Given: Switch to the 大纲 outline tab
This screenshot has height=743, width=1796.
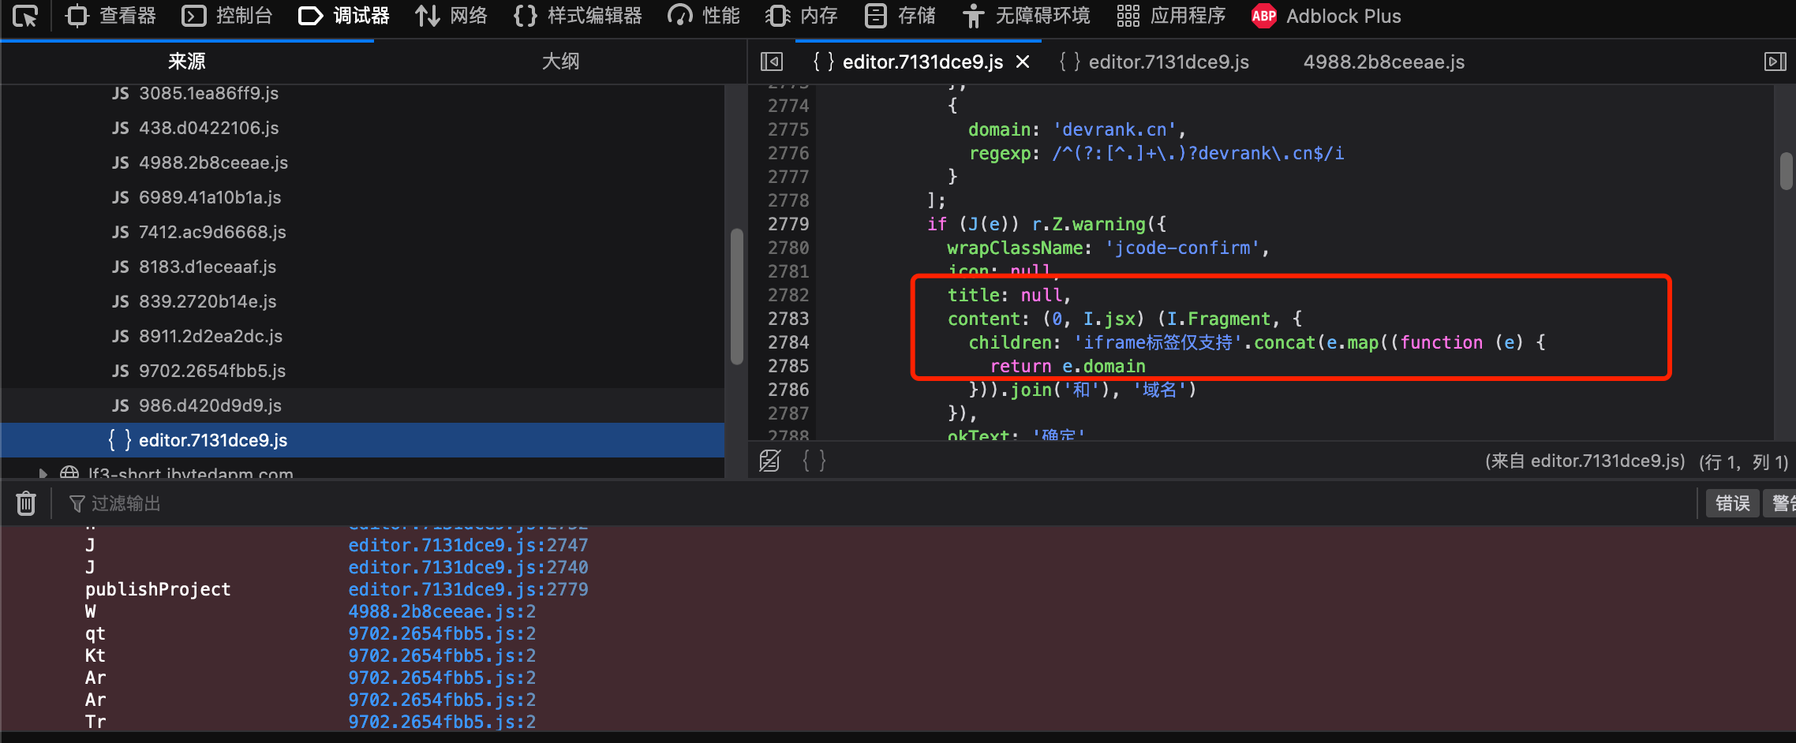Looking at the screenshot, I should click(x=560, y=62).
